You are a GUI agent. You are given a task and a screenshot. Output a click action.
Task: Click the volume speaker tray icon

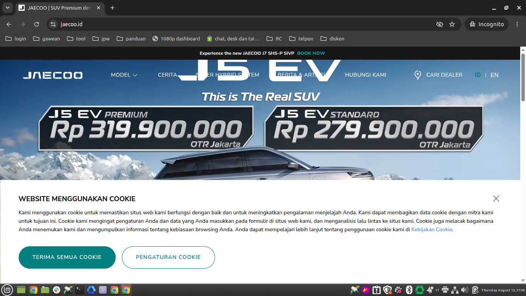(x=464, y=290)
